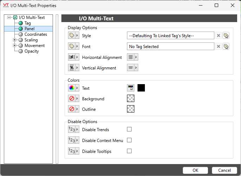This screenshot has width=241, height=176.
Task: Expand the Scaling tree node
Action: click(x=14, y=40)
